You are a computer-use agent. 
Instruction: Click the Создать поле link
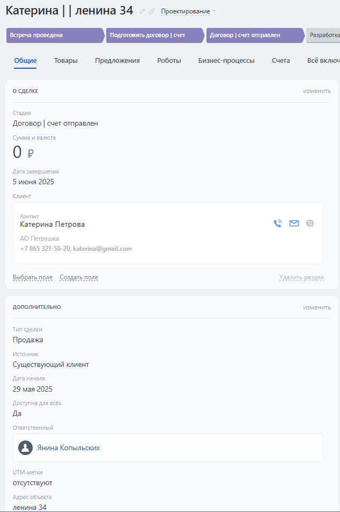point(79,277)
